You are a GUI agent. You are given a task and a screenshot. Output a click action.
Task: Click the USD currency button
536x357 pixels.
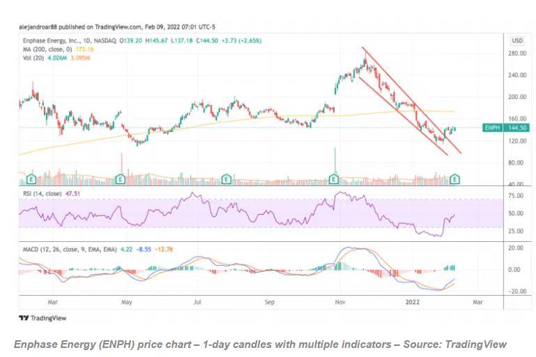(x=517, y=40)
